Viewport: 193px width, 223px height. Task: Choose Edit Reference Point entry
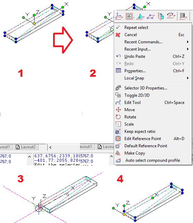(153, 139)
